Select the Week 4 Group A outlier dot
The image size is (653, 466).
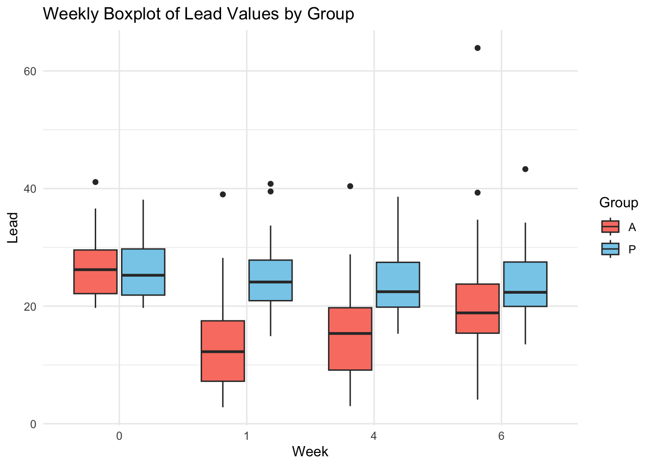[350, 186]
